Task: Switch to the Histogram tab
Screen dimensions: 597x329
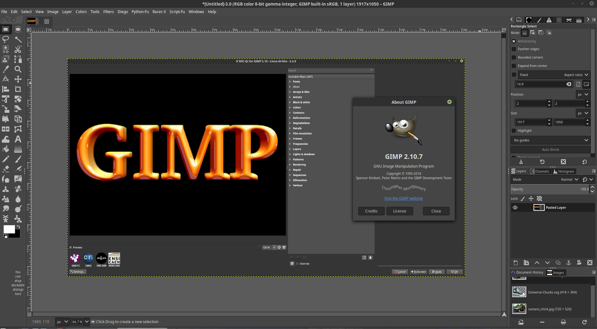Action: tap(564, 171)
